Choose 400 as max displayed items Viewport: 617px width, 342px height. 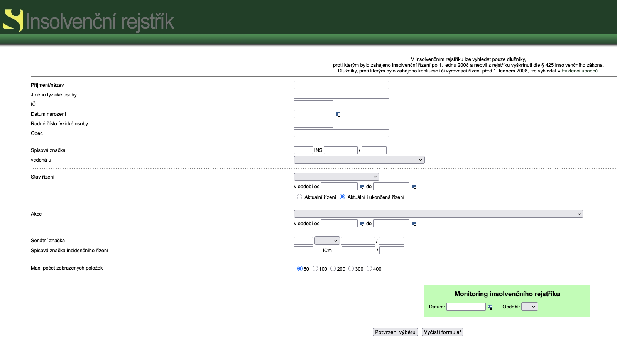[x=369, y=268]
